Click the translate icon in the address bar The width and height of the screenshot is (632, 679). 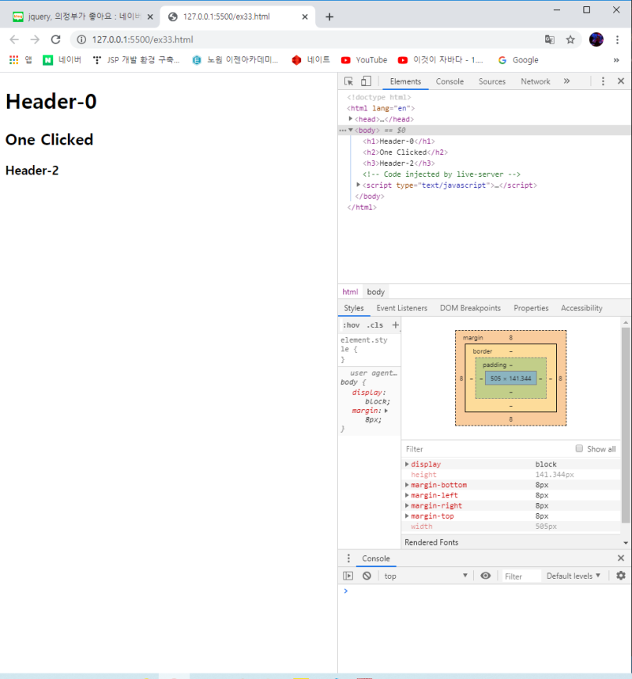click(x=549, y=39)
